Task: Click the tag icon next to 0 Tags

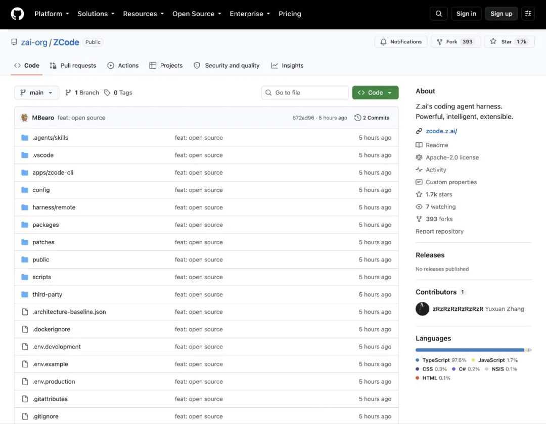Action: tap(107, 93)
